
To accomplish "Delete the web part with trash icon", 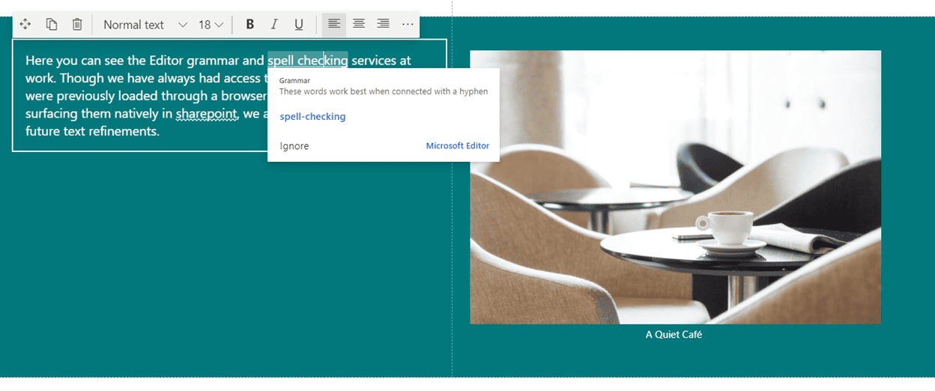I will point(77,25).
